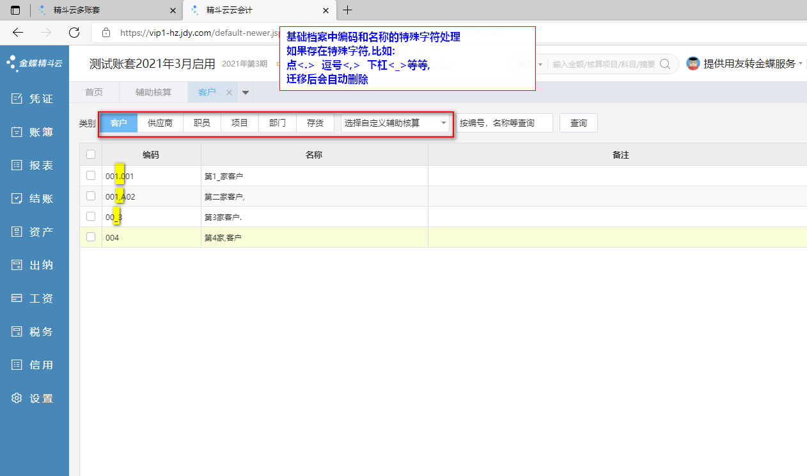Open the tab list dropdown arrow beside 客户
Screen dimensions: 807x476
(x=245, y=93)
